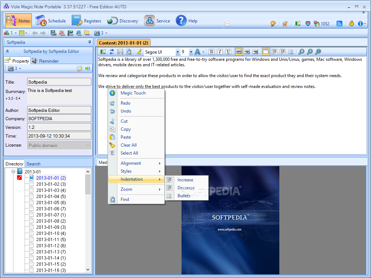371x278 pixels.
Task: Switch to the Schedule section
Action: tap(50, 21)
